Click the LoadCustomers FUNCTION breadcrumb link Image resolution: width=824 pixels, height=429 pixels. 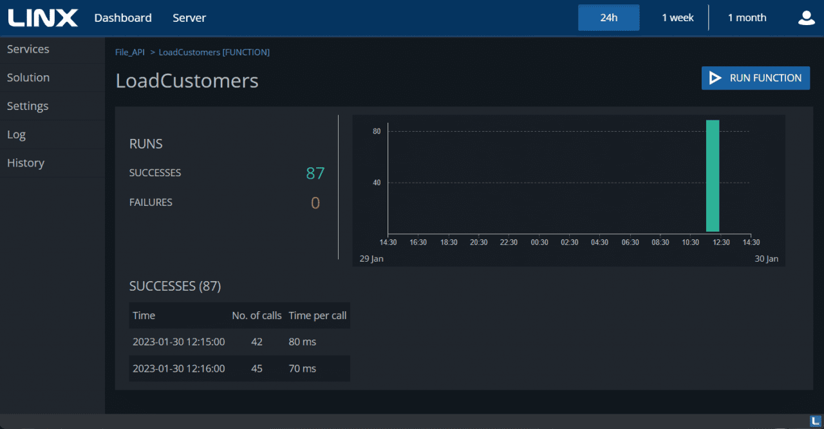point(214,52)
